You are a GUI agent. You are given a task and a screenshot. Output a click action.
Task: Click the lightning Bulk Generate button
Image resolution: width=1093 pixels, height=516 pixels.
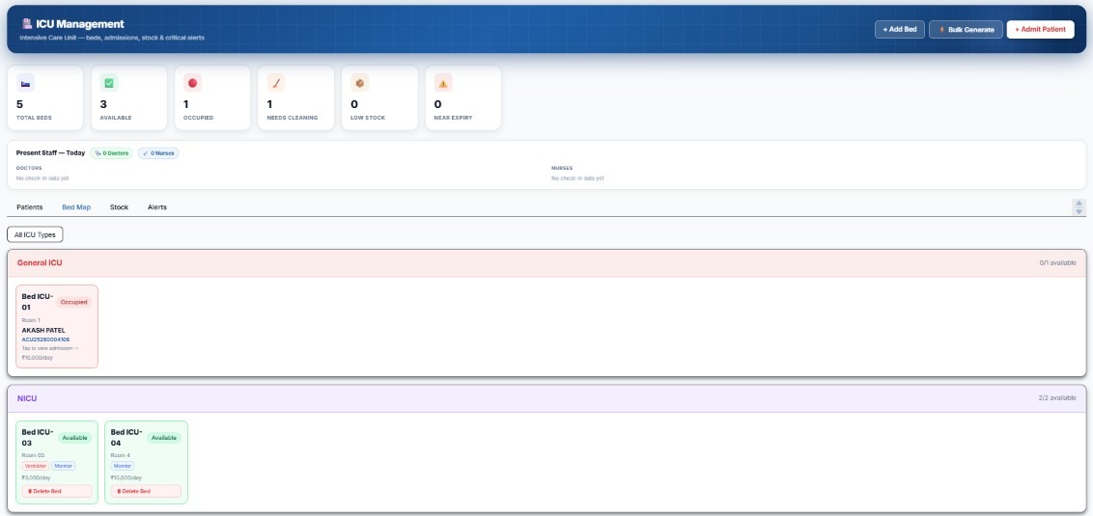[x=966, y=29]
